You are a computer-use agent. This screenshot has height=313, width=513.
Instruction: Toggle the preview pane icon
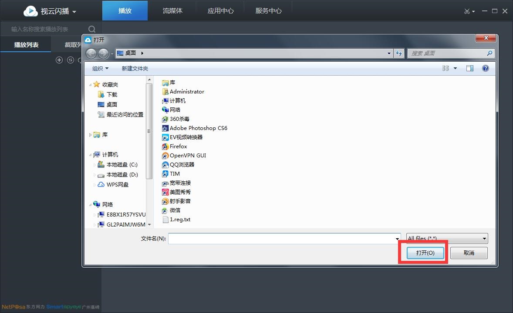click(469, 68)
